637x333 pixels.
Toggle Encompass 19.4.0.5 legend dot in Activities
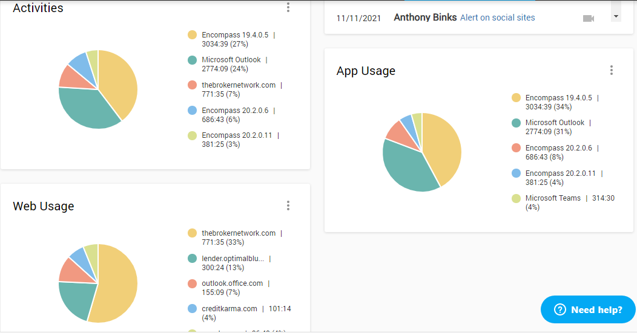click(192, 35)
